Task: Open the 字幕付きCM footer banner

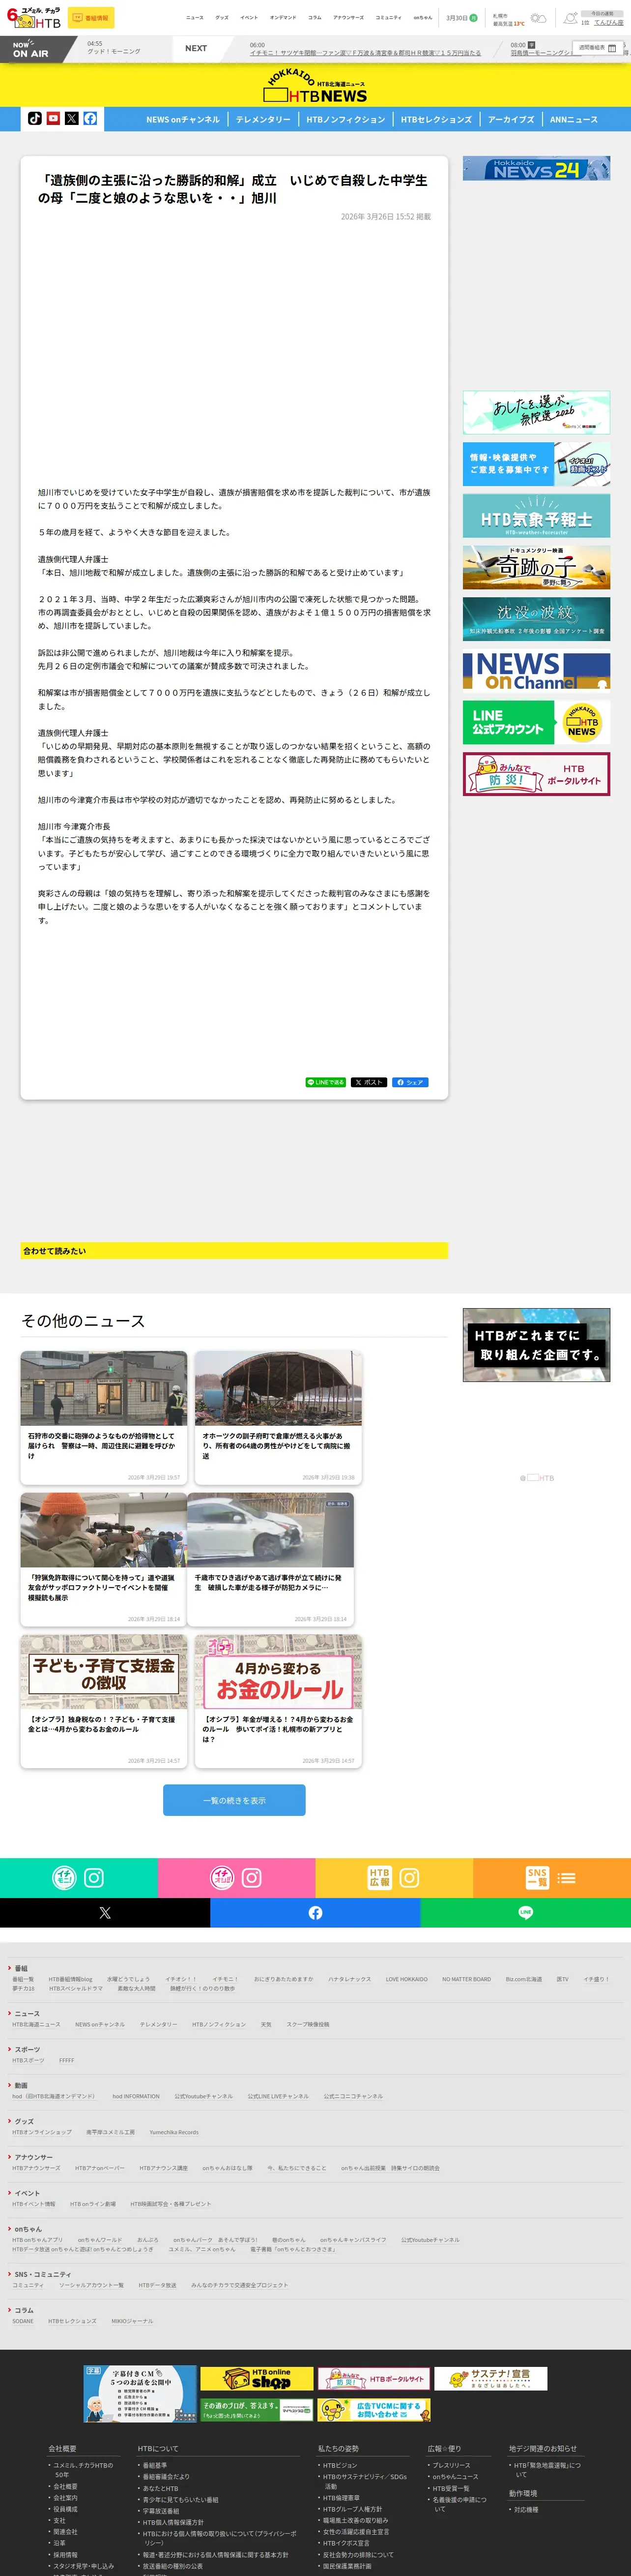Action: coord(140,2393)
